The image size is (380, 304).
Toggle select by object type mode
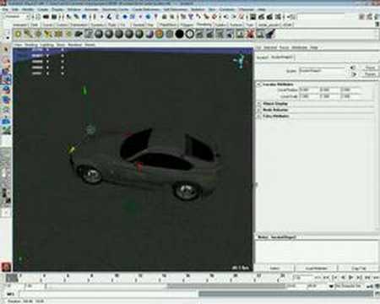76,17
